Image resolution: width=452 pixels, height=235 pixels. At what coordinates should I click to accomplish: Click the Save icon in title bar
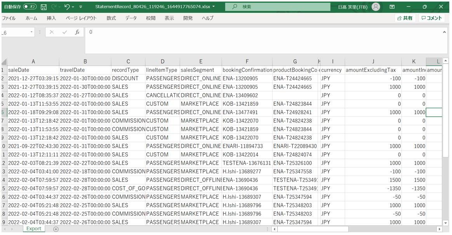44,7
